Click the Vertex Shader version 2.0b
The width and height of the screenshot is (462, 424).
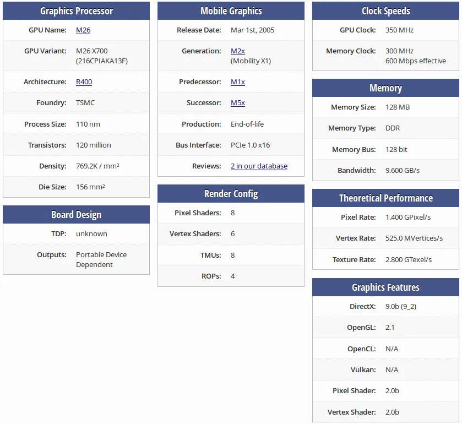pyautogui.click(x=392, y=412)
